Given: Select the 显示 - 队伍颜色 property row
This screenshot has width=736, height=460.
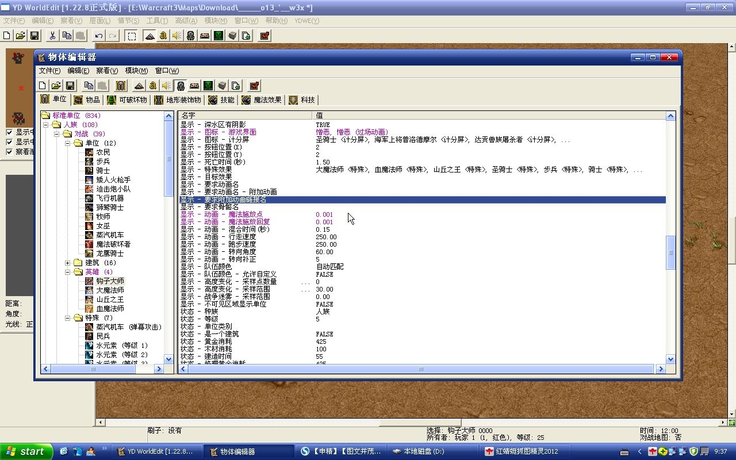Looking at the screenshot, I should click(423, 267).
